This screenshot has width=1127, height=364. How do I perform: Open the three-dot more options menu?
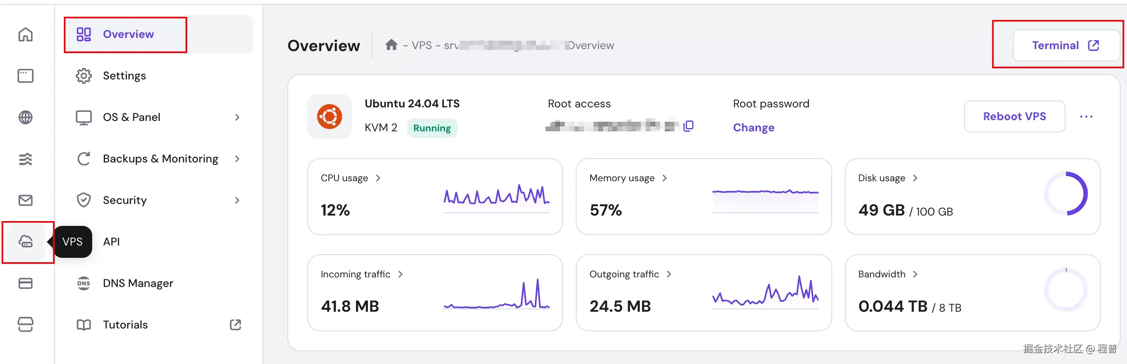pyautogui.click(x=1086, y=117)
